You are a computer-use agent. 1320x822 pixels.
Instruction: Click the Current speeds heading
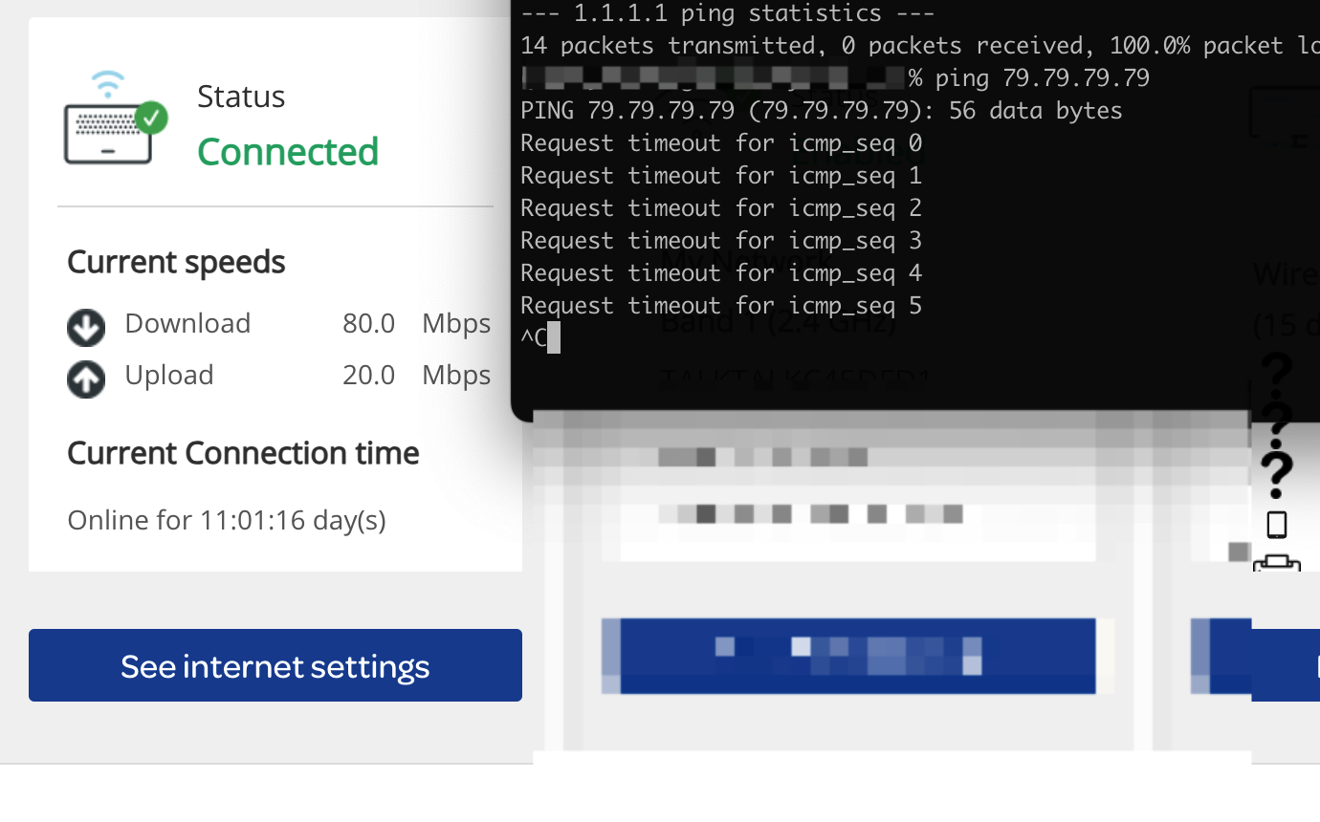(x=176, y=261)
